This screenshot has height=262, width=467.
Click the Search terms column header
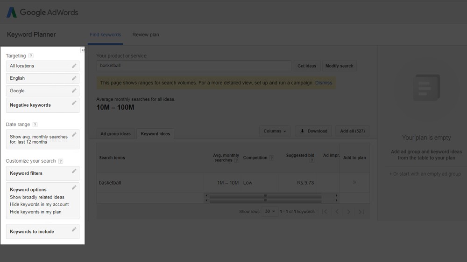[112, 158]
